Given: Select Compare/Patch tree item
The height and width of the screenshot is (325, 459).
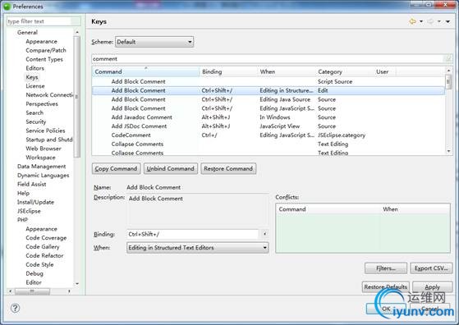Looking at the screenshot, I should 46,50.
